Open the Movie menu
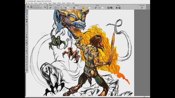The image size is (175, 98). click(64, 3)
